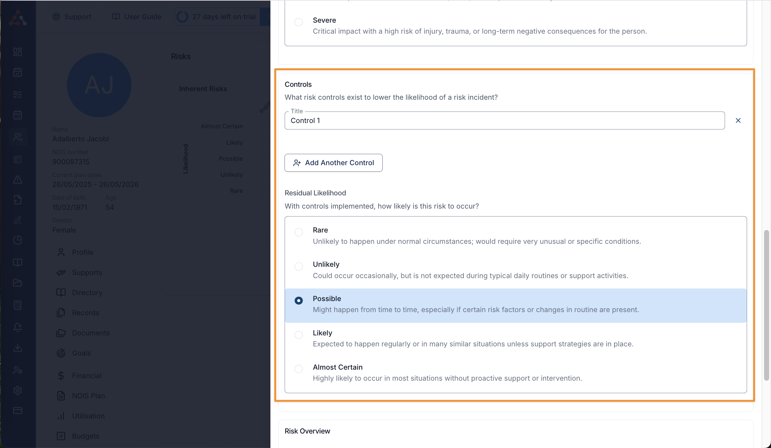This screenshot has height=448, width=771.
Task: Open the settings gear icon in sidebar
Action: [x=18, y=390]
